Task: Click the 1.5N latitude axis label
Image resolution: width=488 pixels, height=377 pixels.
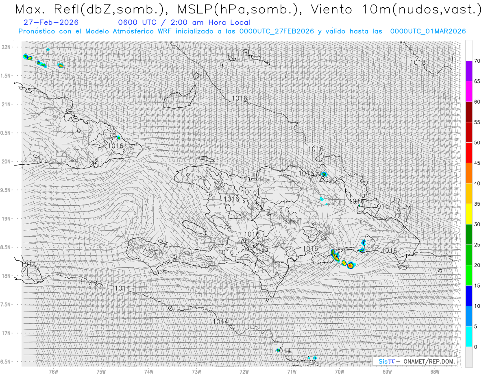Action: [7, 76]
